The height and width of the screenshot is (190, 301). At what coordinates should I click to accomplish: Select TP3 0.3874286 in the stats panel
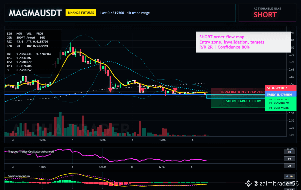19,66
